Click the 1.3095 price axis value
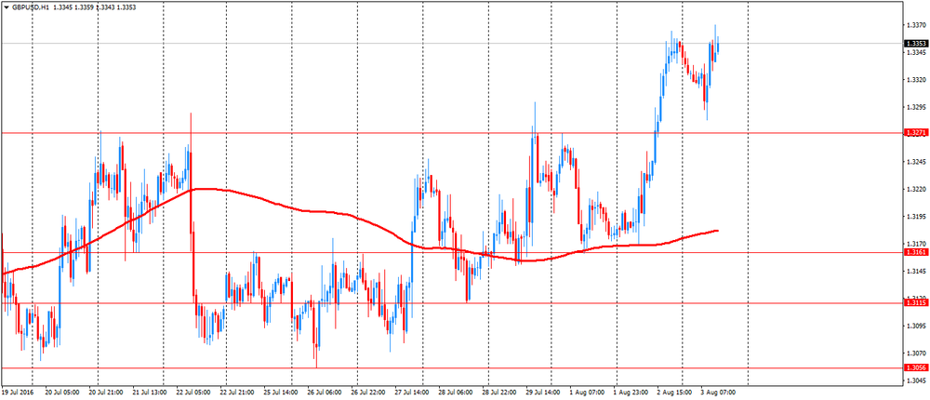 (x=916, y=326)
